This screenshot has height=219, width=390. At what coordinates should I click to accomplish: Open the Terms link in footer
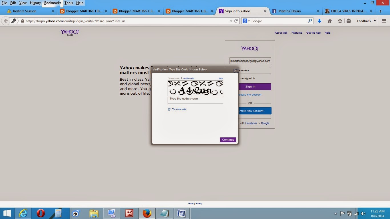pos(191,204)
